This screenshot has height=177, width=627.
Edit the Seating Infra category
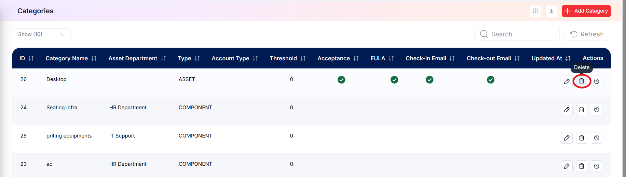(567, 110)
